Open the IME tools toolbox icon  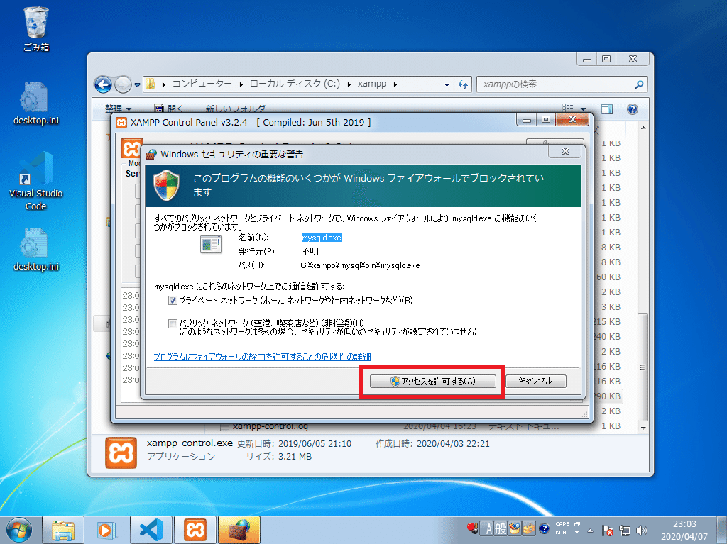[x=529, y=528]
